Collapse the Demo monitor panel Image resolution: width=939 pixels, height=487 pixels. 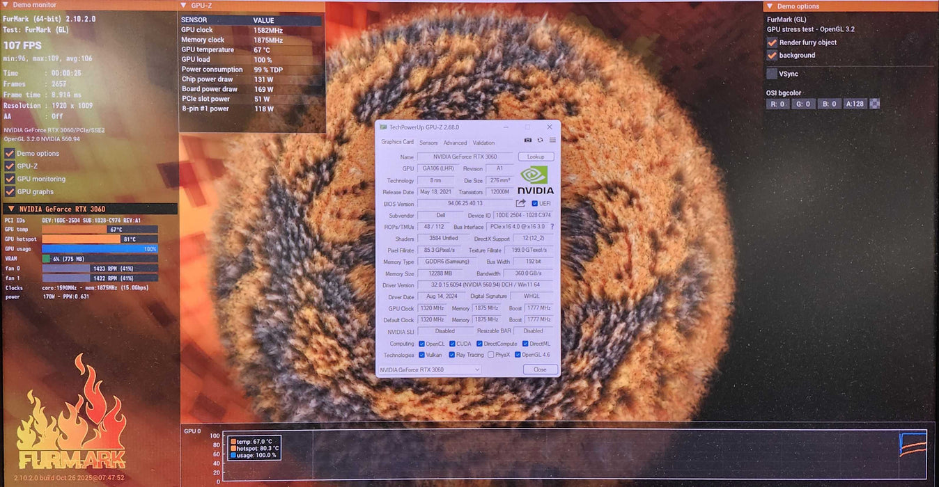tap(6, 5)
